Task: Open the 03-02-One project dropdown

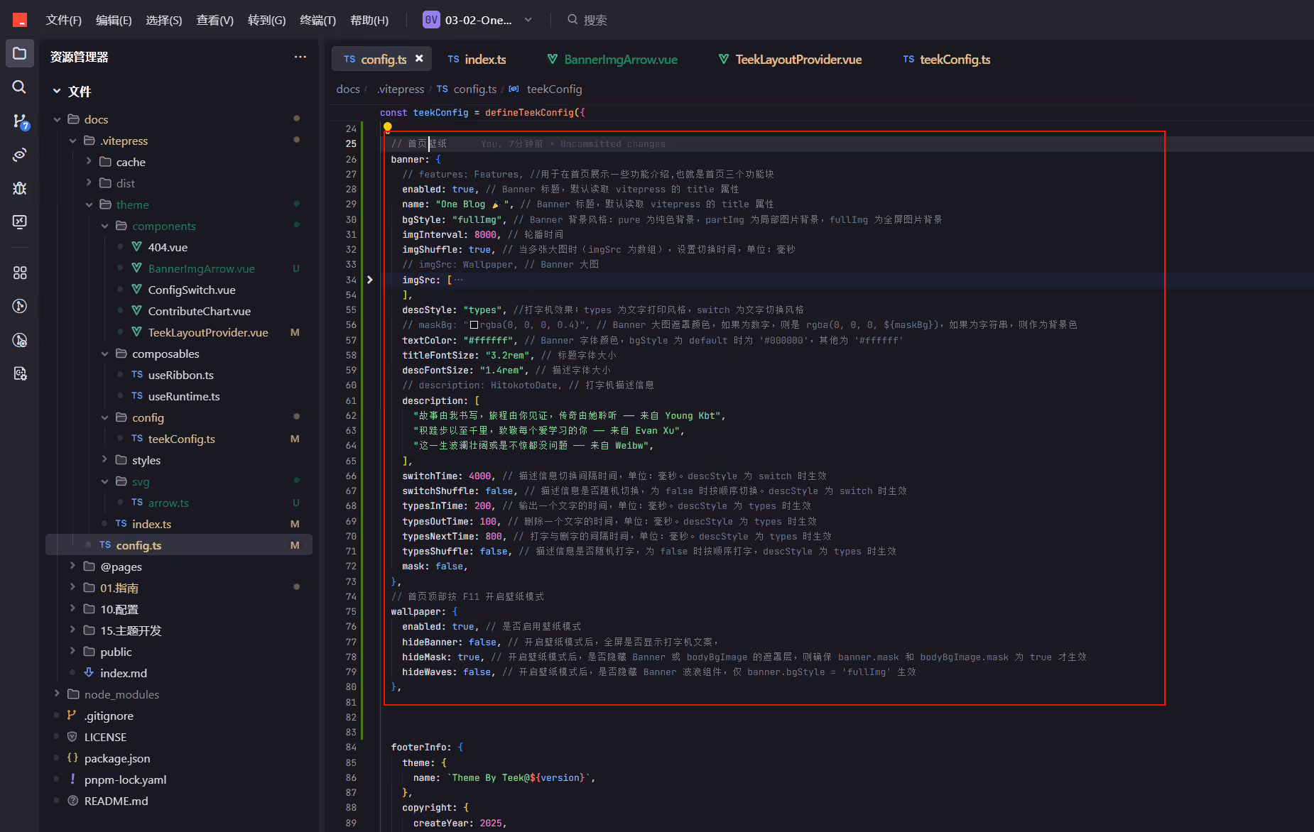Action: 477,20
